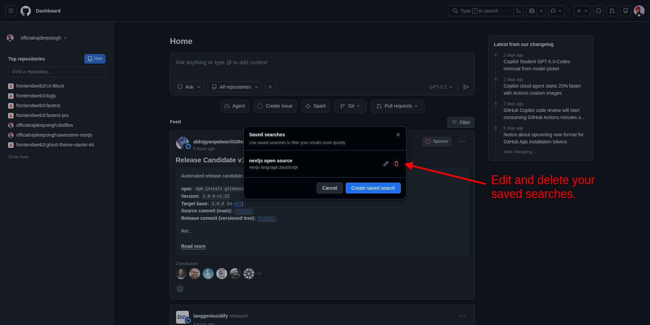Add context with the plus button

[270, 87]
